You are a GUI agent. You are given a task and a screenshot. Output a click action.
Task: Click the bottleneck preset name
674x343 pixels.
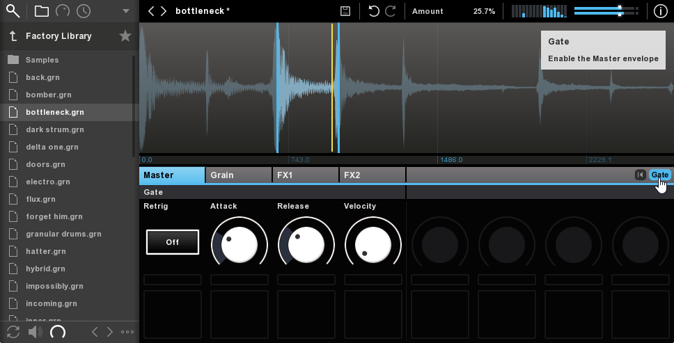pos(203,11)
